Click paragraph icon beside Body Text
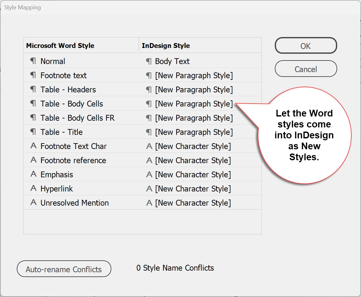The image size is (361, 297). [x=149, y=61]
